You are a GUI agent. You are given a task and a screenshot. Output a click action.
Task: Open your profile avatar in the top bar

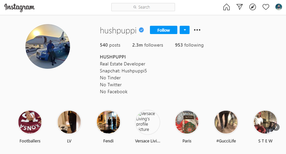point(278,7)
